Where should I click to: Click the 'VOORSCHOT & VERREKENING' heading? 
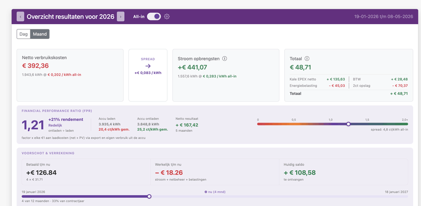(x=48, y=153)
